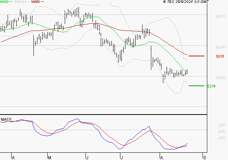The image size is (228, 160).
Task: Click the second J month label (July)
Action: tap(121, 158)
